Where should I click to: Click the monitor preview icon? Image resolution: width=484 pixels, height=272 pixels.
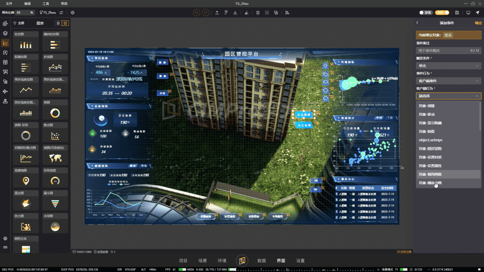click(x=468, y=13)
